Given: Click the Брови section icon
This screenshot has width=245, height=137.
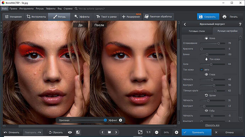Looking at the screenshot, I should click(x=206, y=95).
